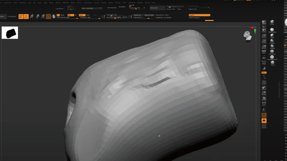Select the Scale transform icon in top shelf
The height and width of the screenshot is (161, 287).
(37, 16)
